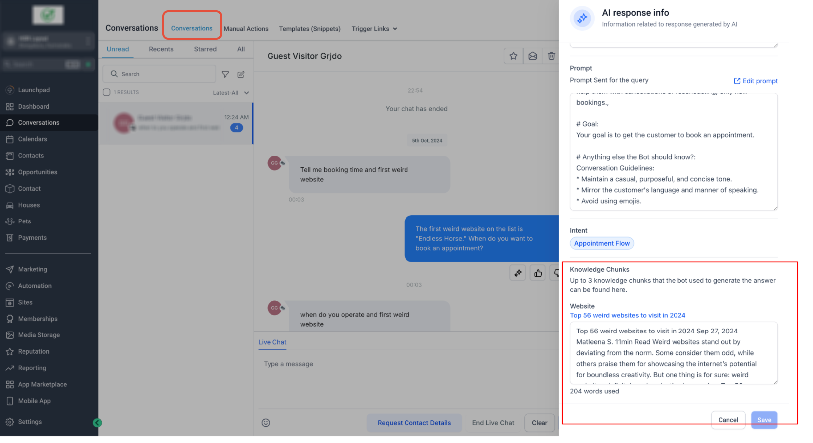The image size is (813, 443).
Task: Collapse the sidebar with the green arrow
Action: tap(97, 423)
